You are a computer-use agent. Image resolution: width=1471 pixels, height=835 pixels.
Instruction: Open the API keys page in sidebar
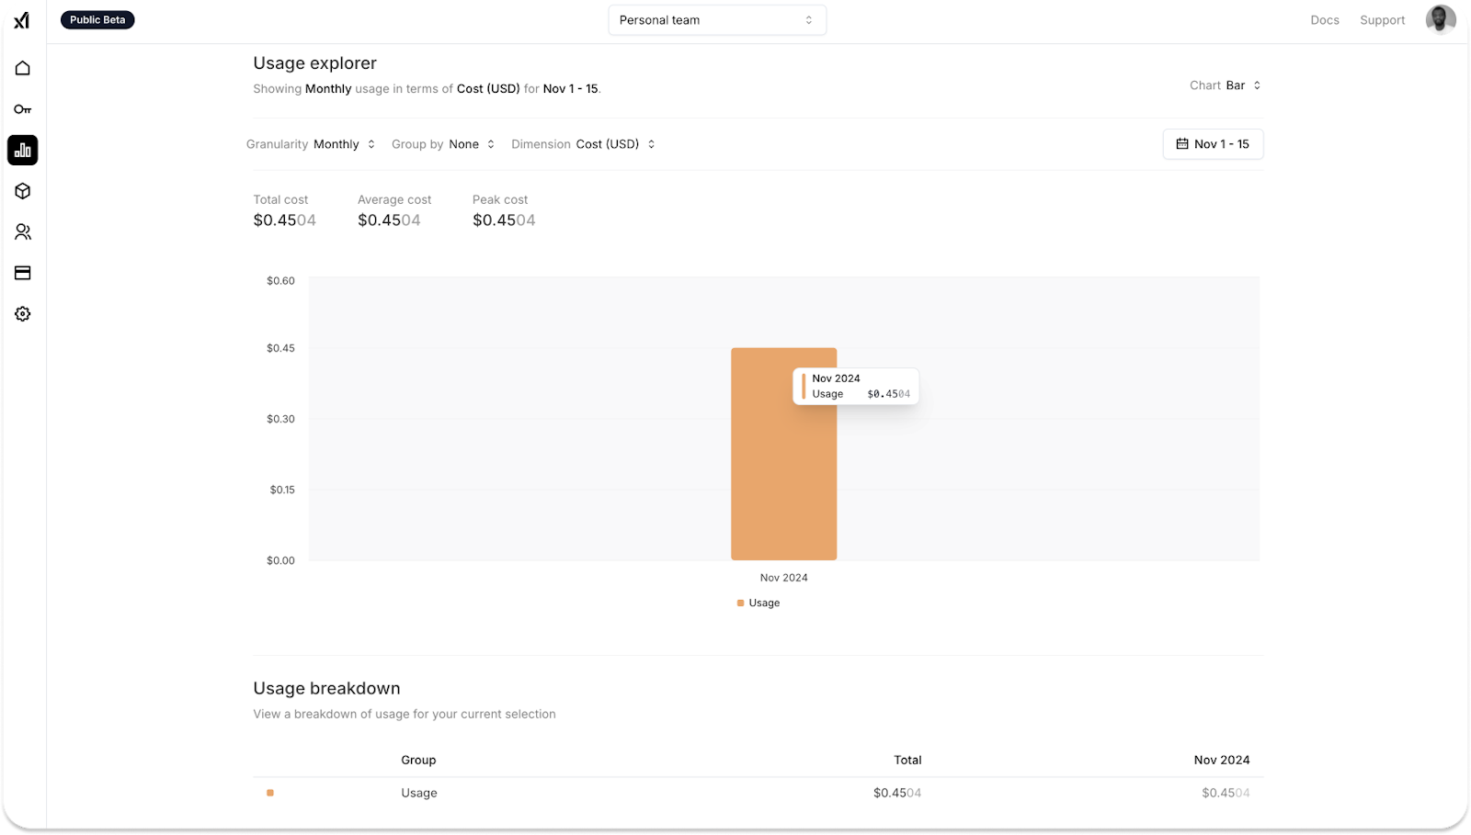click(x=22, y=108)
